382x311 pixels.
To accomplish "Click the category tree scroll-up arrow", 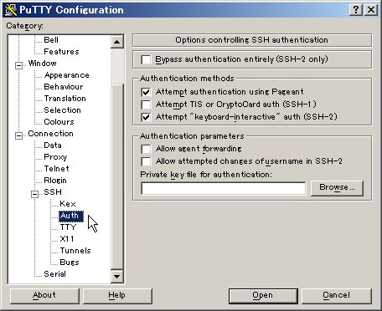I will coord(117,42).
